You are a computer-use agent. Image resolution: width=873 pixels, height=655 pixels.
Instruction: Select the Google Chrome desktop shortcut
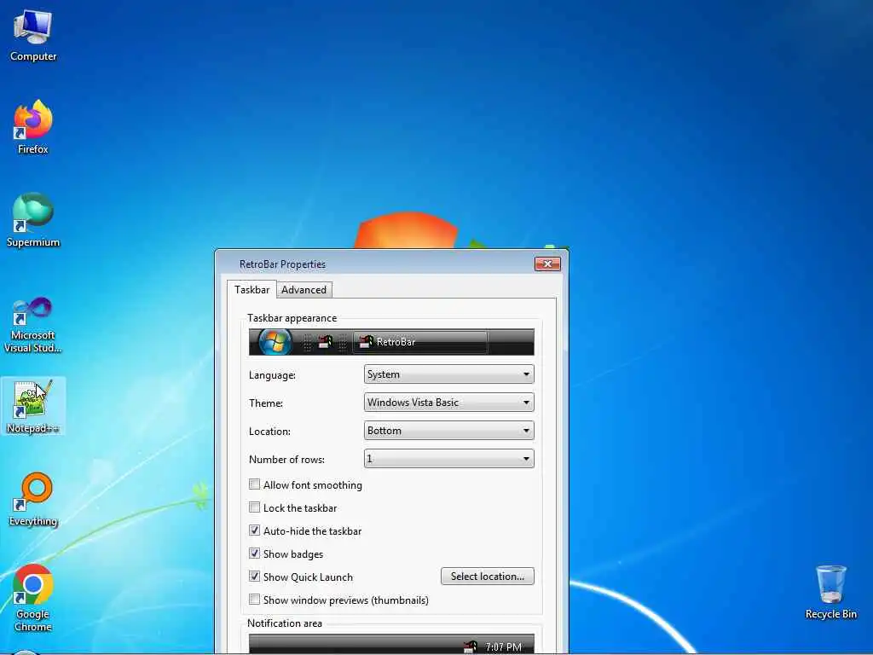point(33,598)
